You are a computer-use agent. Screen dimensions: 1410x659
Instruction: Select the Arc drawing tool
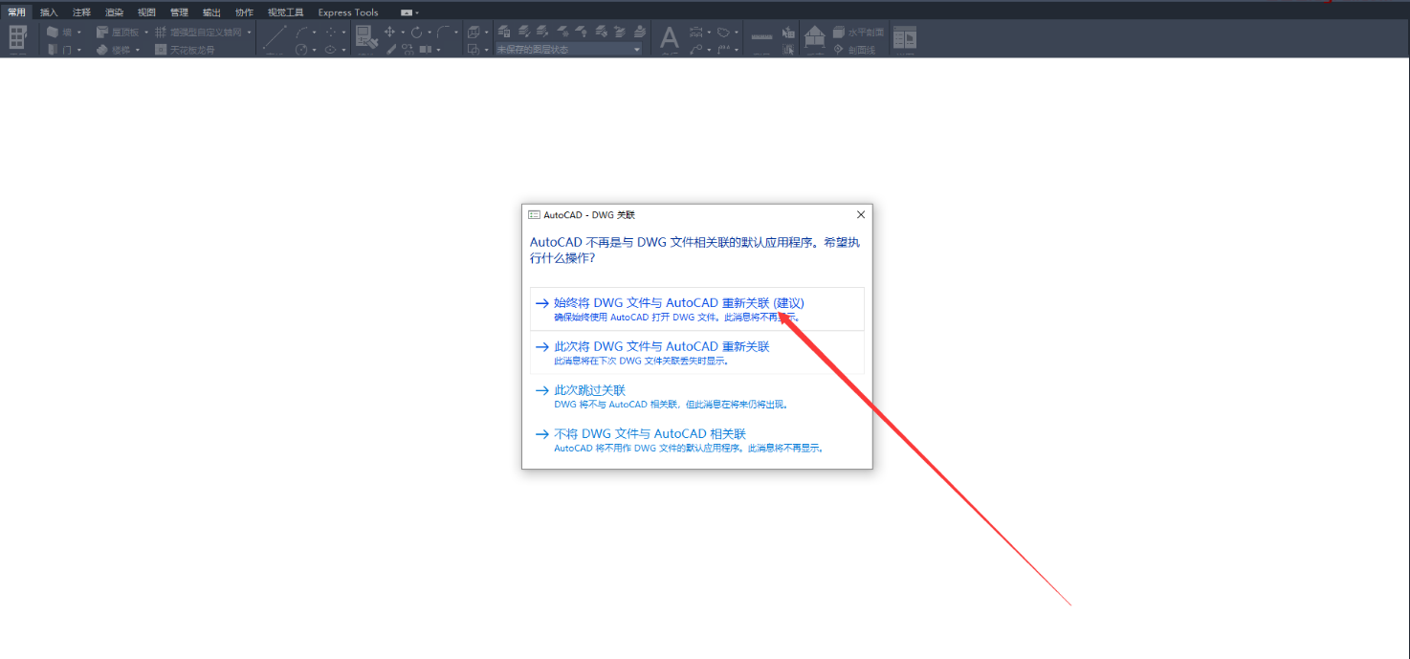(x=301, y=32)
